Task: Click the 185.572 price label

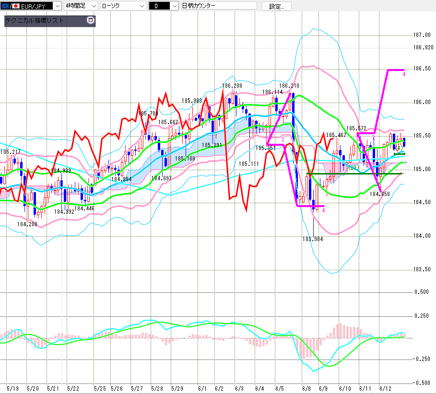Action: pos(356,128)
